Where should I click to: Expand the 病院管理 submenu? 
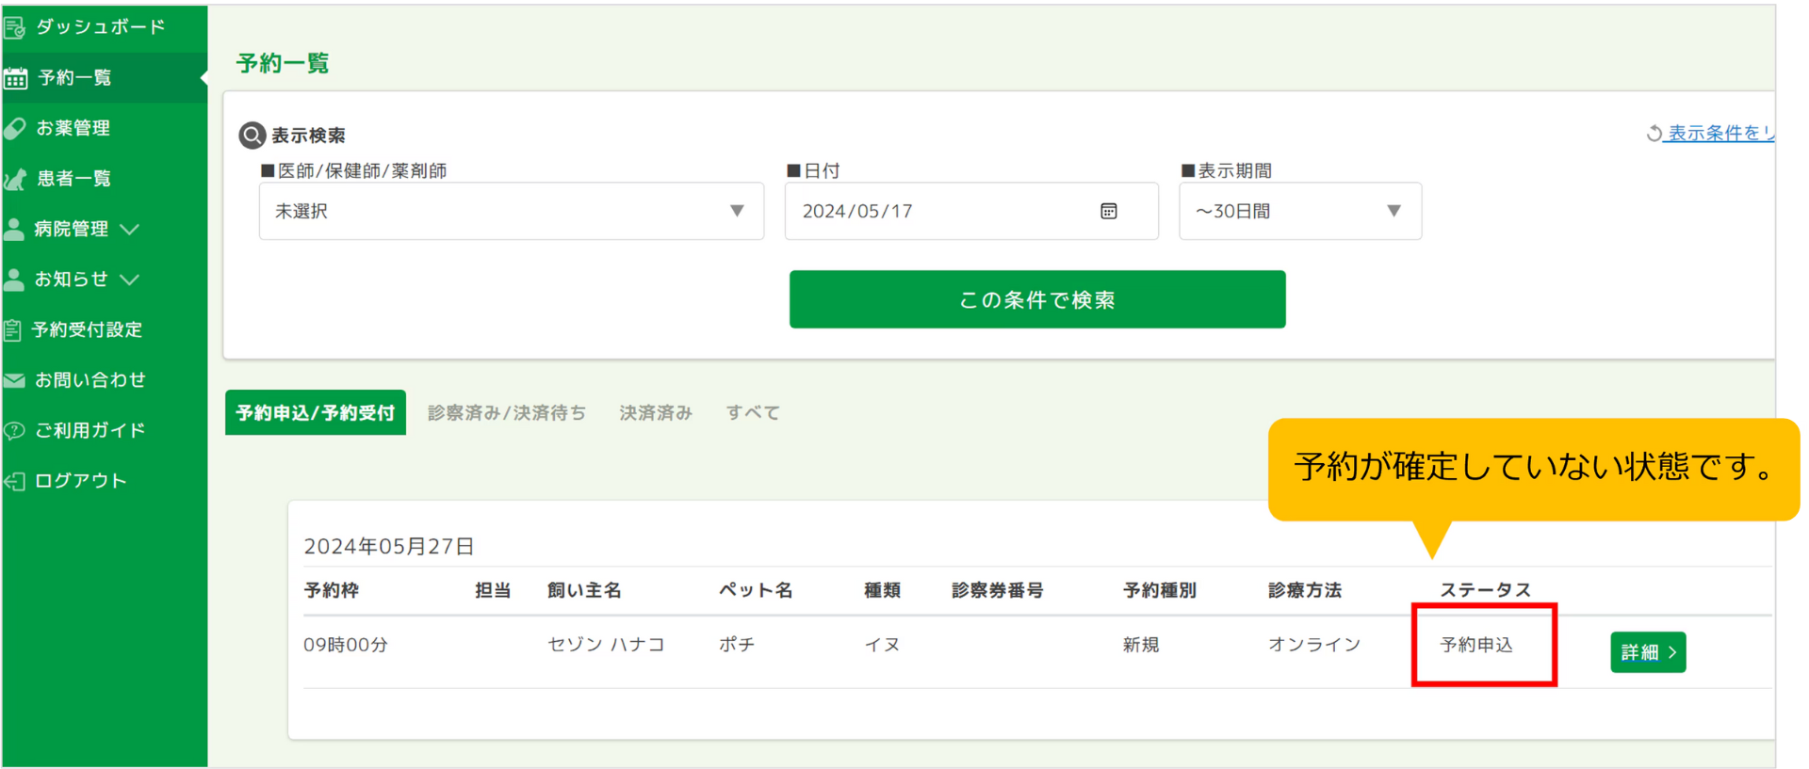(130, 230)
